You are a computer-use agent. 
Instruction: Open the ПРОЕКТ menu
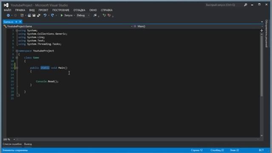[43, 10]
